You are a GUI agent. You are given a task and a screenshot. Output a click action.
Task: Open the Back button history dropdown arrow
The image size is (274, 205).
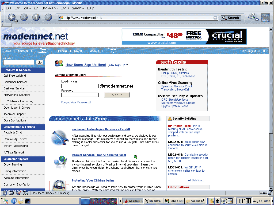17,21
